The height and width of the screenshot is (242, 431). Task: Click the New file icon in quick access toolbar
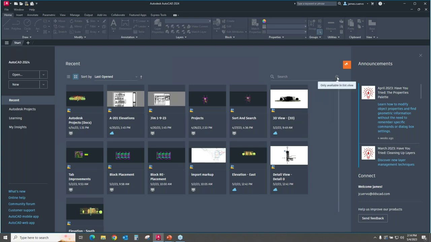click(15, 3)
